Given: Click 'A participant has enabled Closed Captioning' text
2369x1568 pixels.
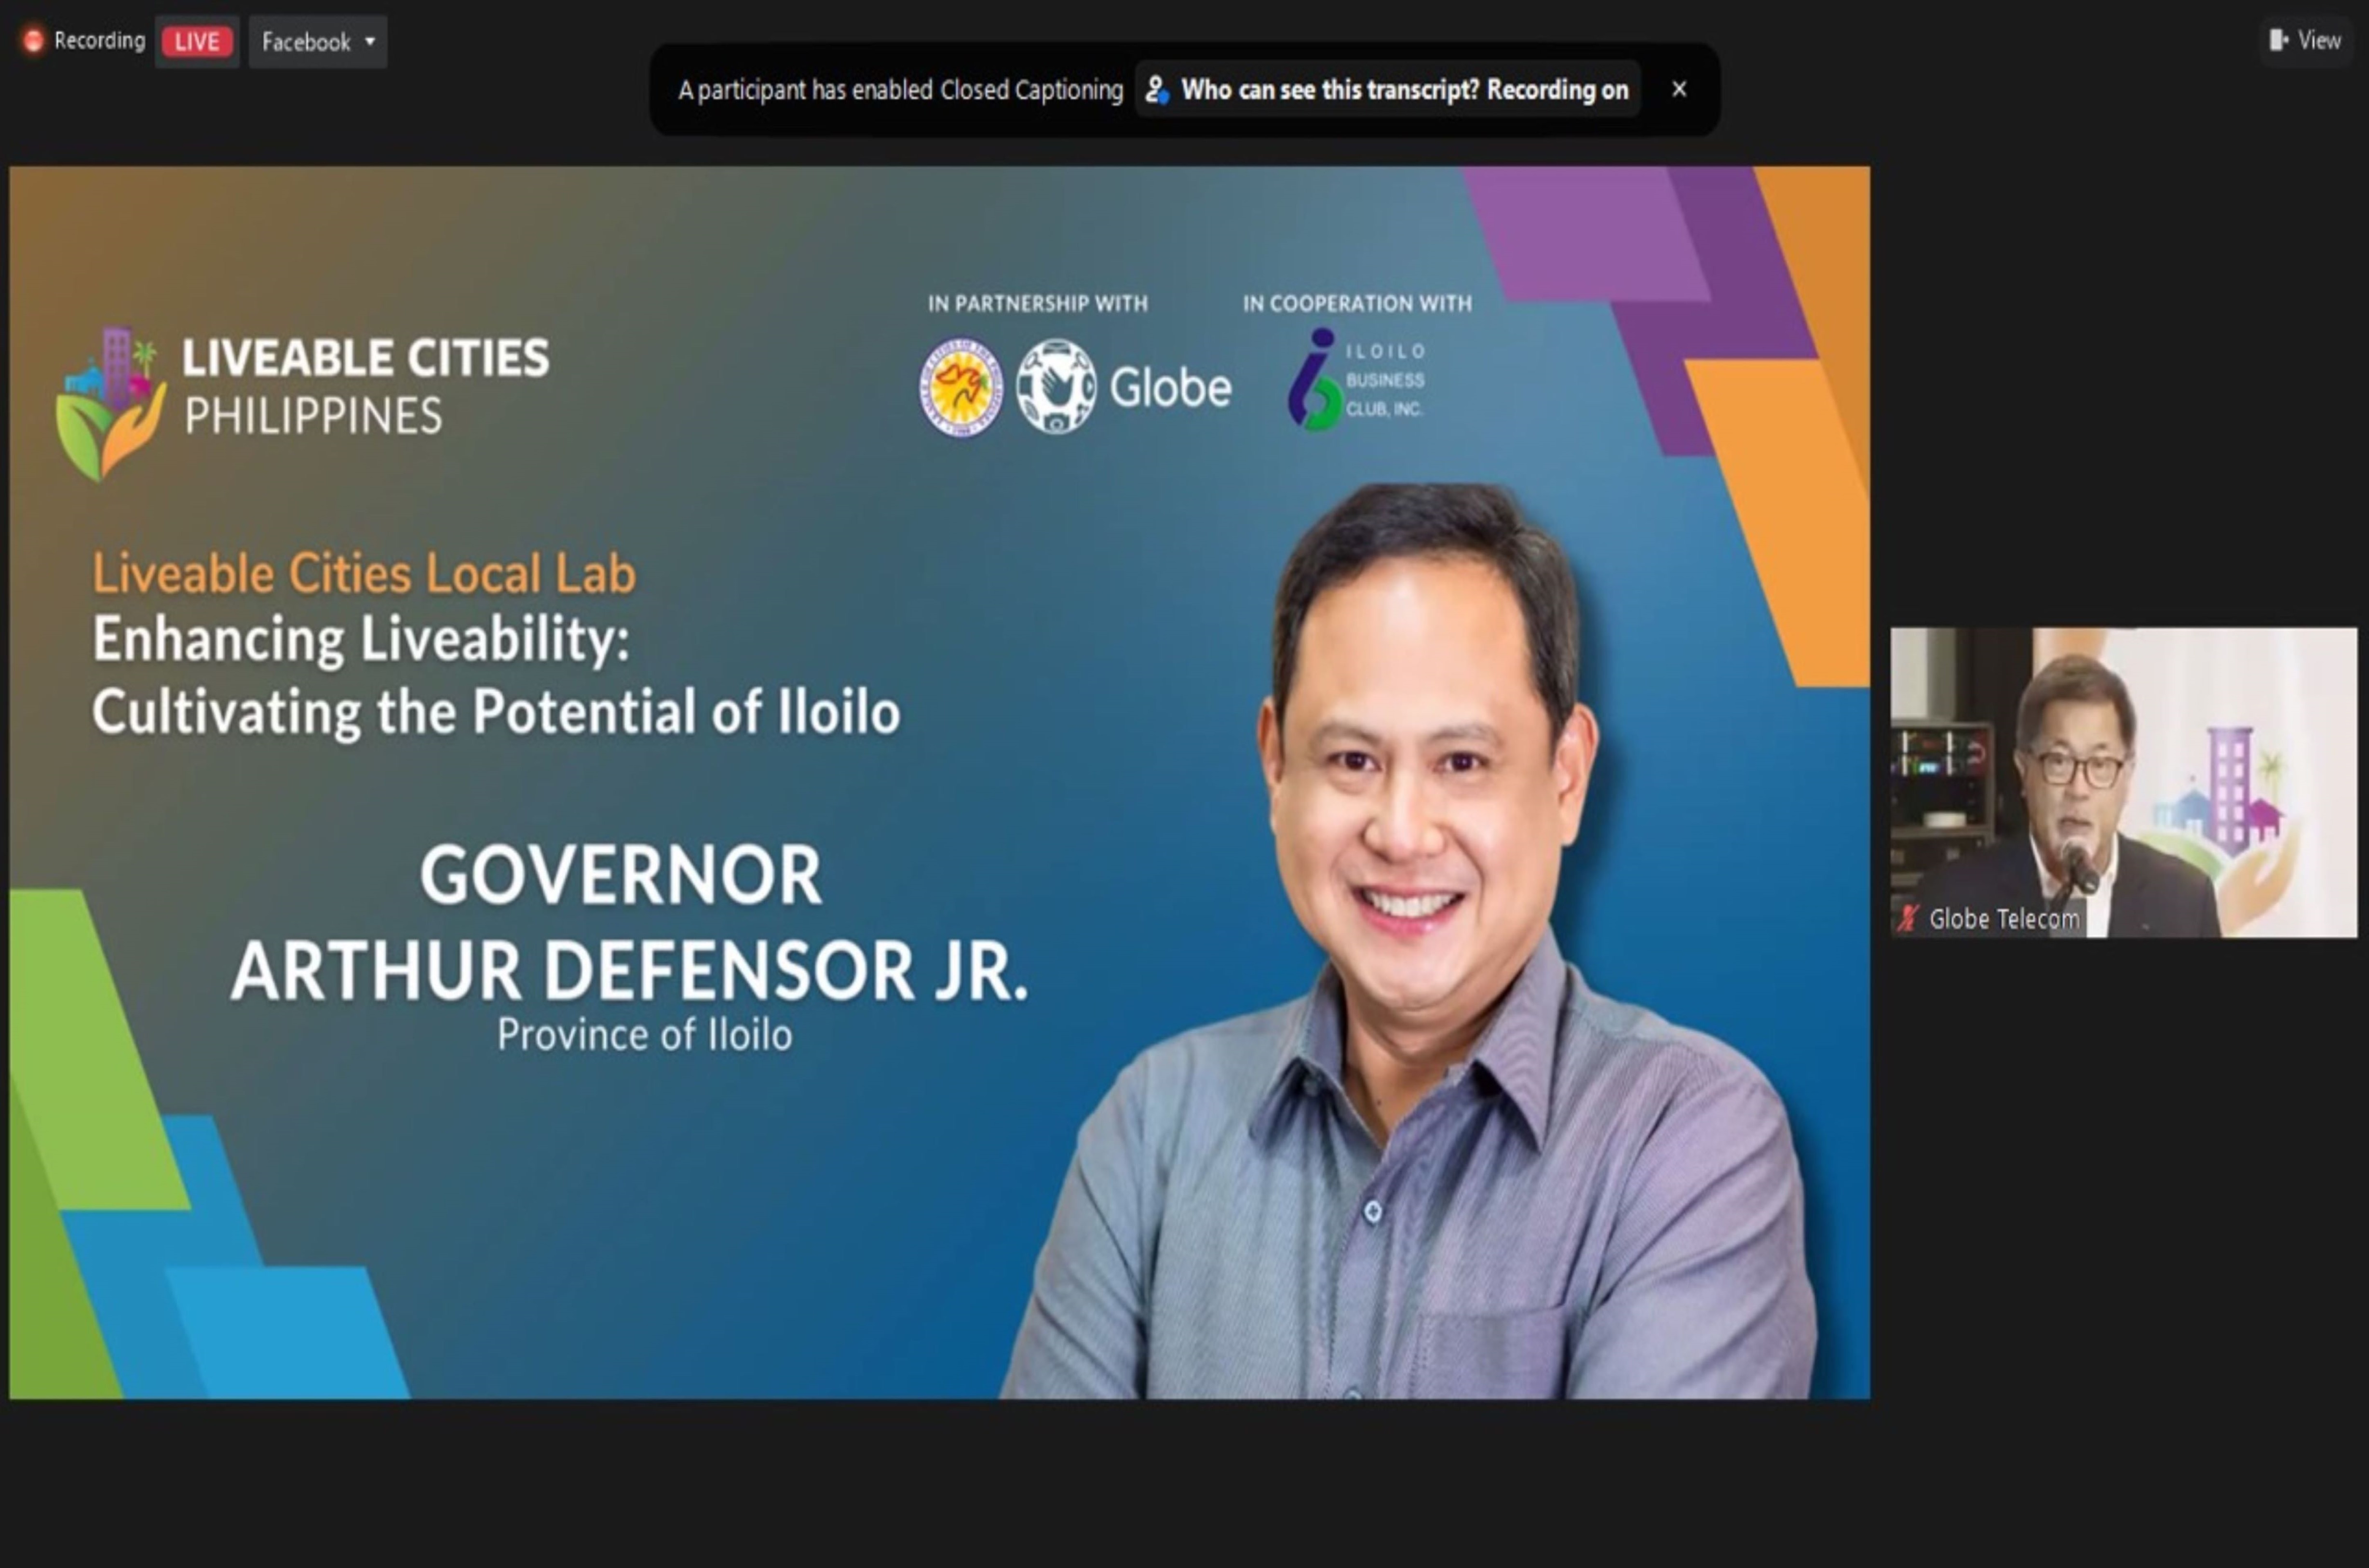Looking at the screenshot, I should (900, 90).
